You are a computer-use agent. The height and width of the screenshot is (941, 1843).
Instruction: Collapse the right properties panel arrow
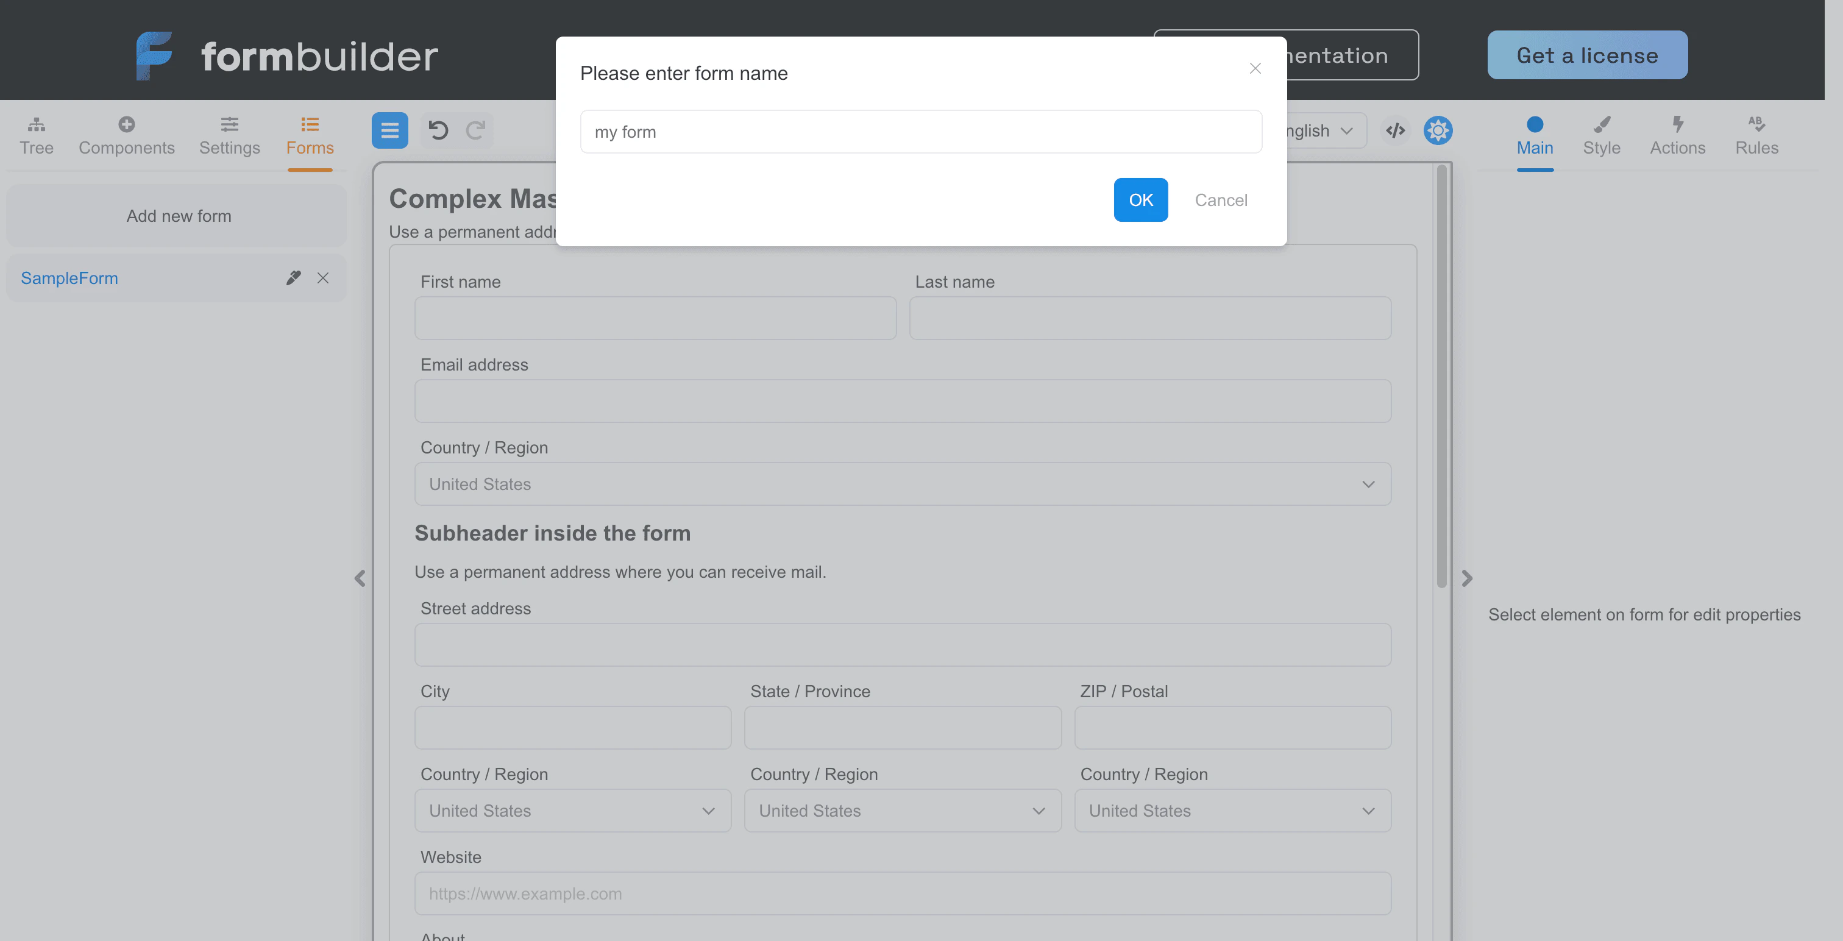(1467, 578)
